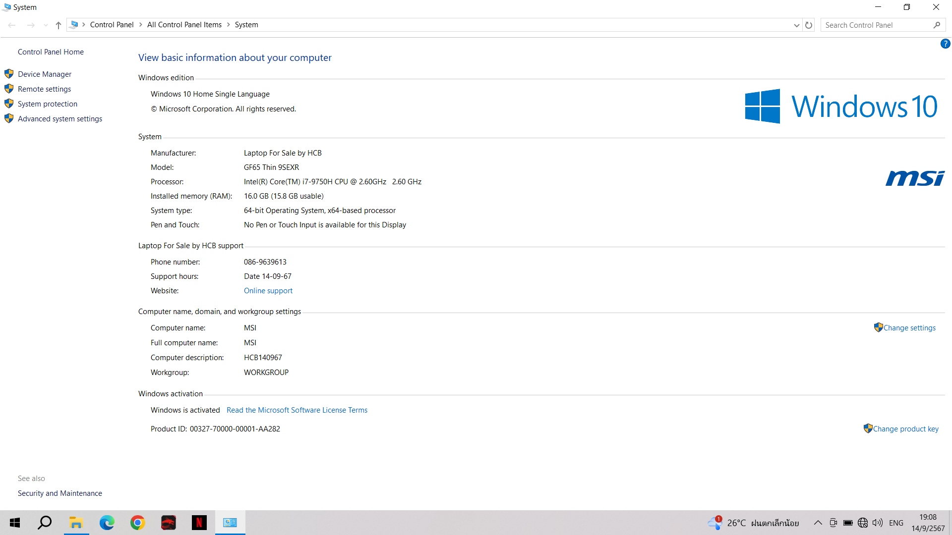Screen dimensions: 952x535
Task: Click the up arrow navigation icon
Action: [59, 25]
